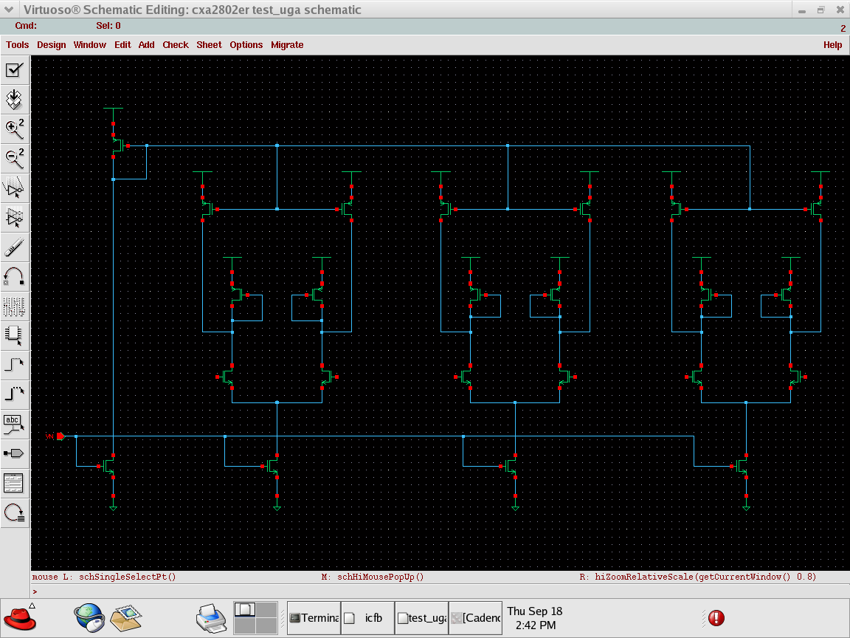Open the Property editor icon
This screenshot has height=638, width=850.
pos(15,306)
